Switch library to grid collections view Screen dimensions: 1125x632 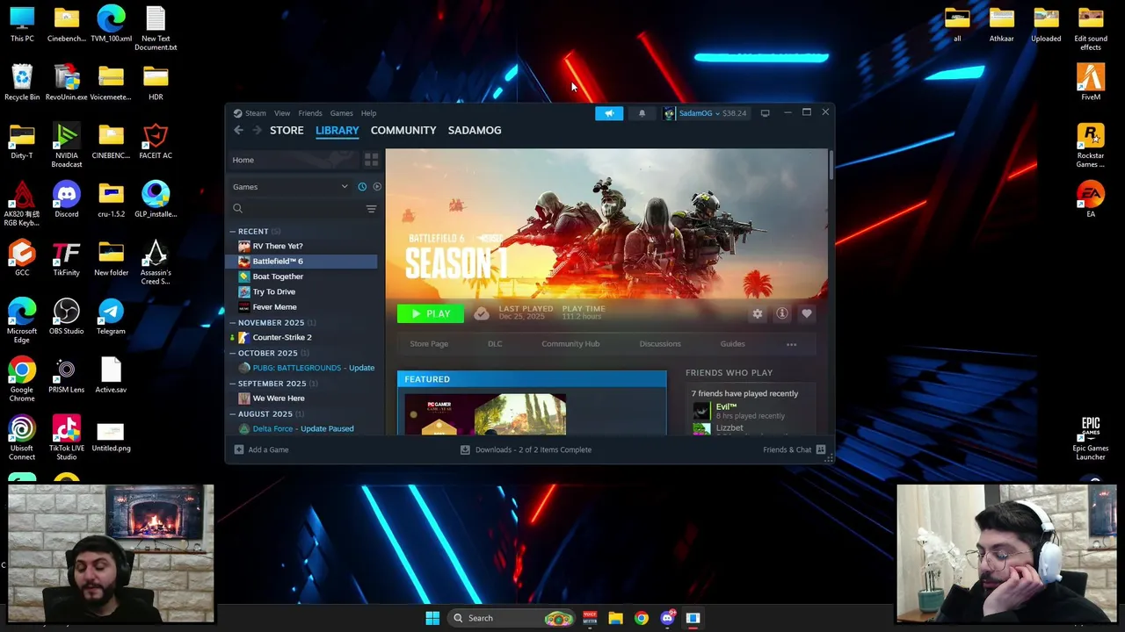[x=371, y=160]
